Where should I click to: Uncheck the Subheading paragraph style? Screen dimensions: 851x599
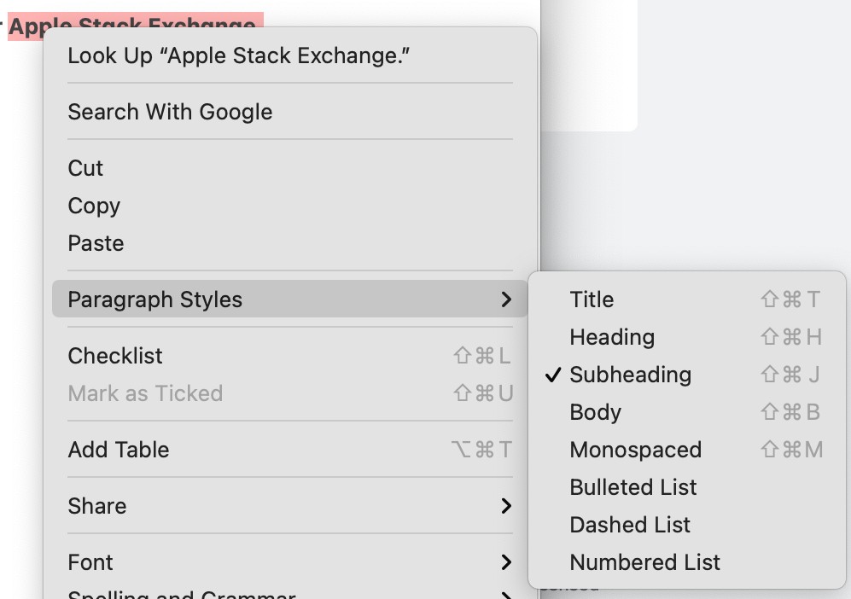coord(629,375)
